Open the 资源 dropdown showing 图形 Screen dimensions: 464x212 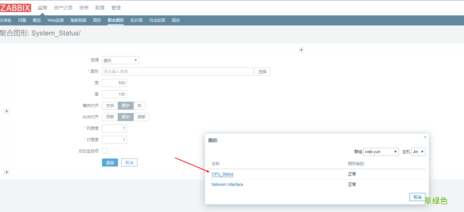pyautogui.click(x=120, y=60)
